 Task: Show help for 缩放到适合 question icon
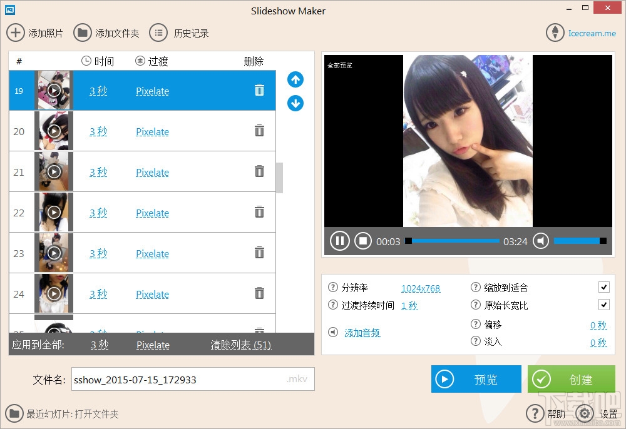[x=476, y=287]
